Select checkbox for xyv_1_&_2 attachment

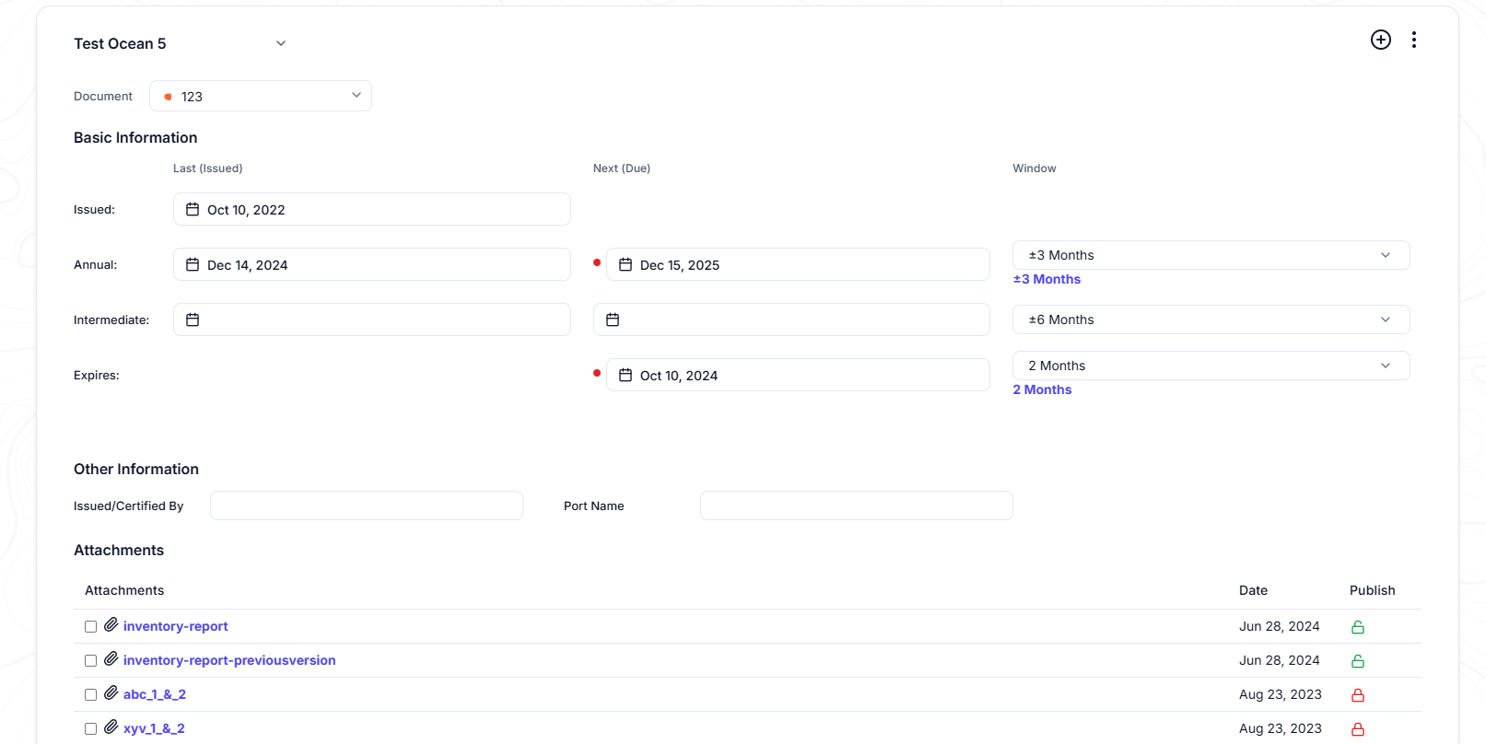[90, 729]
